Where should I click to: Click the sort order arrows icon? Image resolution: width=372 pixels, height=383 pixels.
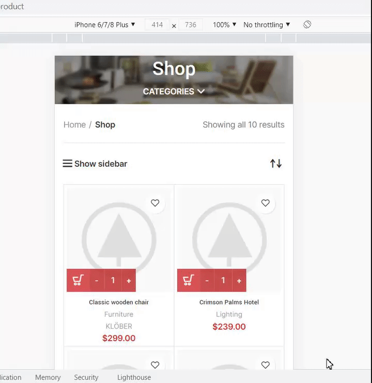point(276,164)
